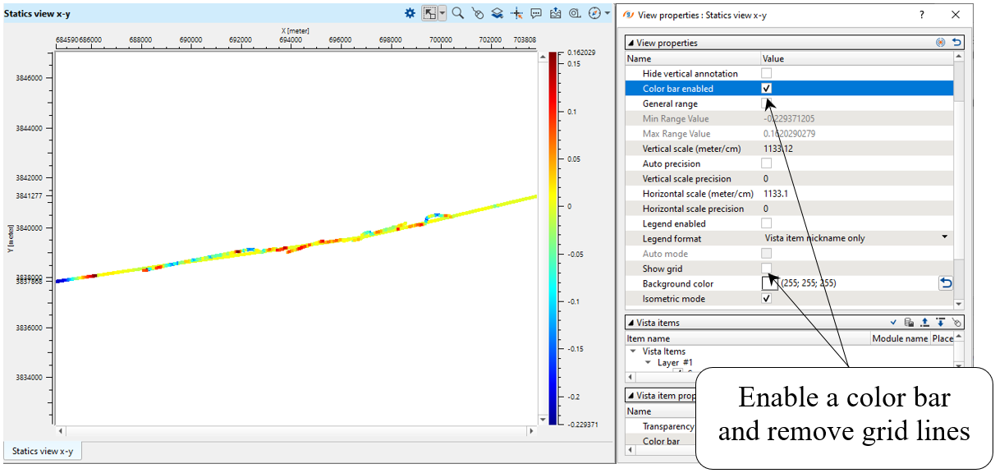Select the tape measure tool
This screenshot has height=473, width=995.
(575, 13)
